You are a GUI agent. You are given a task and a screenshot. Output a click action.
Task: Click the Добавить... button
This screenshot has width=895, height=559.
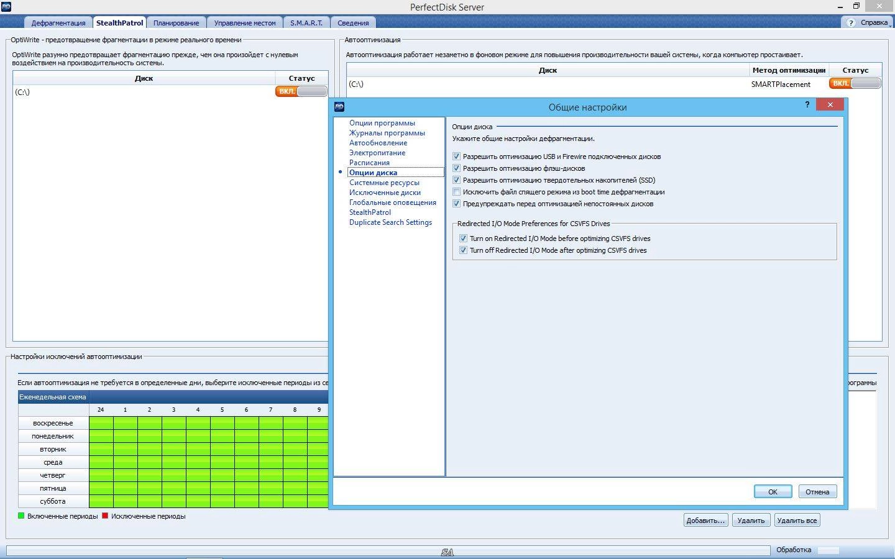point(705,520)
